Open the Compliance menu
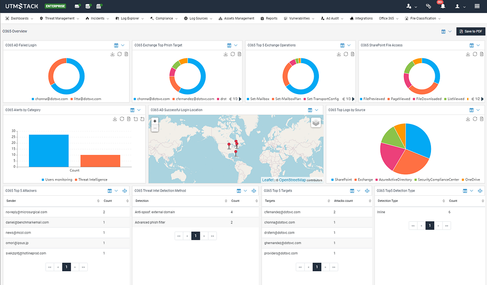 click(164, 19)
